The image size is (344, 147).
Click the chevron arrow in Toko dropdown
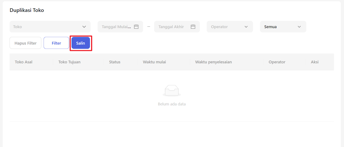(x=84, y=27)
